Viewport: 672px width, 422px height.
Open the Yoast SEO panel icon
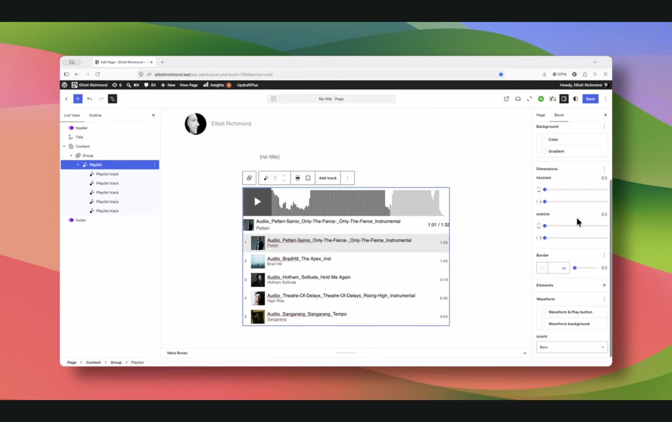553,99
